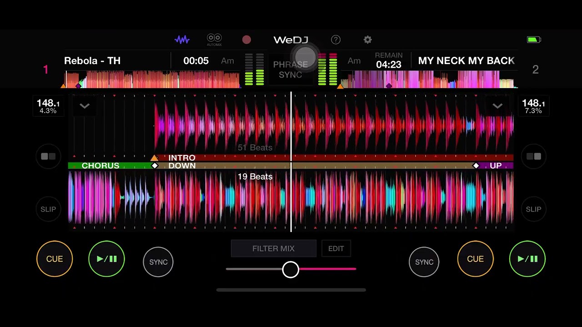Tap deck 2 key Am

pos(354,61)
